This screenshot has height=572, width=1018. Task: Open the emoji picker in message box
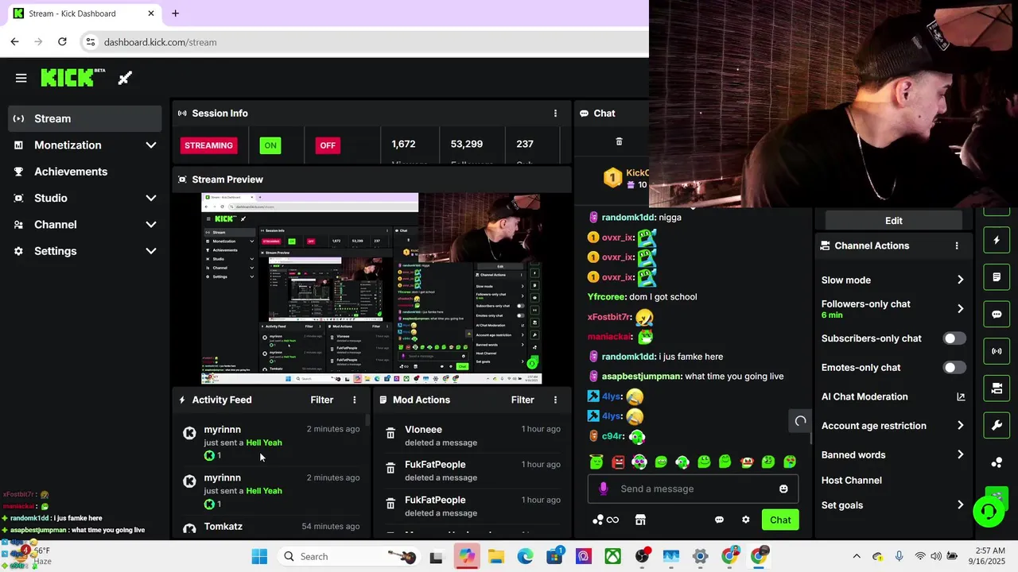pyautogui.click(x=783, y=489)
